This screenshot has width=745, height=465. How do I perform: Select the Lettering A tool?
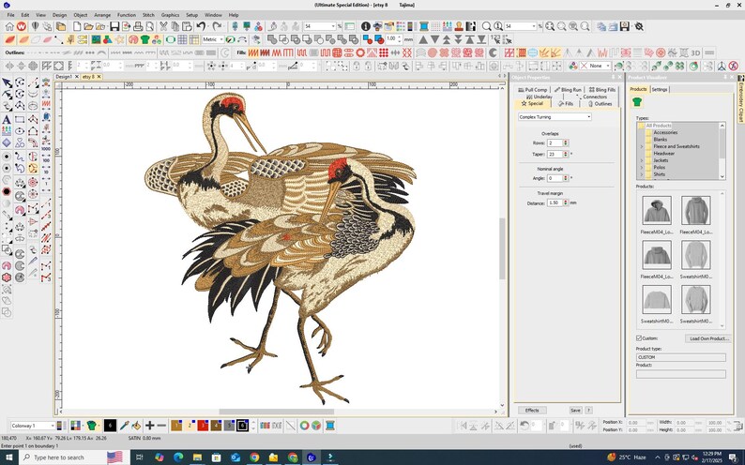pyautogui.click(x=7, y=120)
